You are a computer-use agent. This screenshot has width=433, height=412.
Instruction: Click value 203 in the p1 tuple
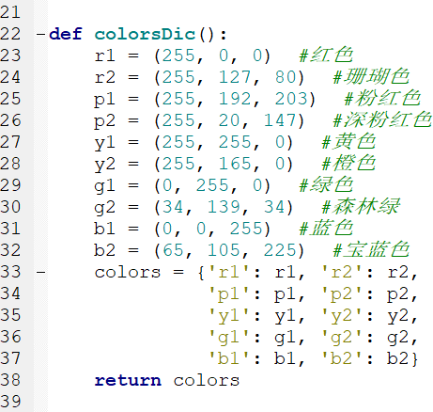(291, 99)
